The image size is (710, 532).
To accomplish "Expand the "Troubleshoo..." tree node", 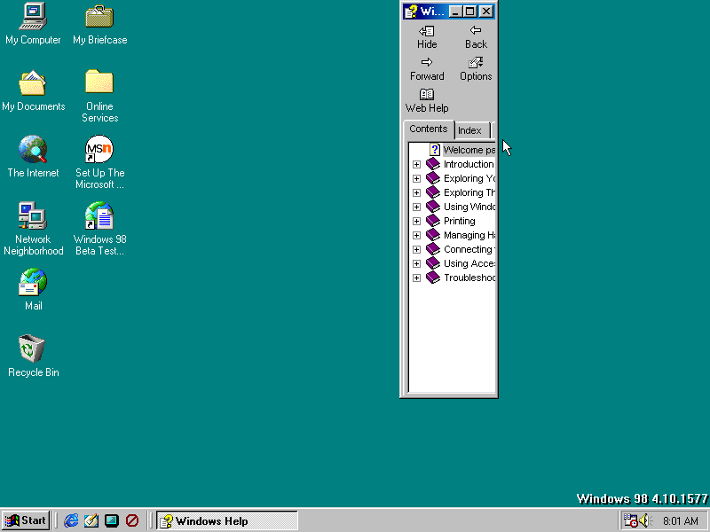I will [416, 278].
